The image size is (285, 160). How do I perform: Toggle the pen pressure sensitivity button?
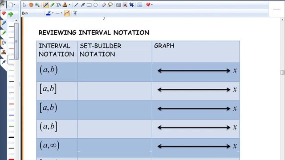click(75, 13)
